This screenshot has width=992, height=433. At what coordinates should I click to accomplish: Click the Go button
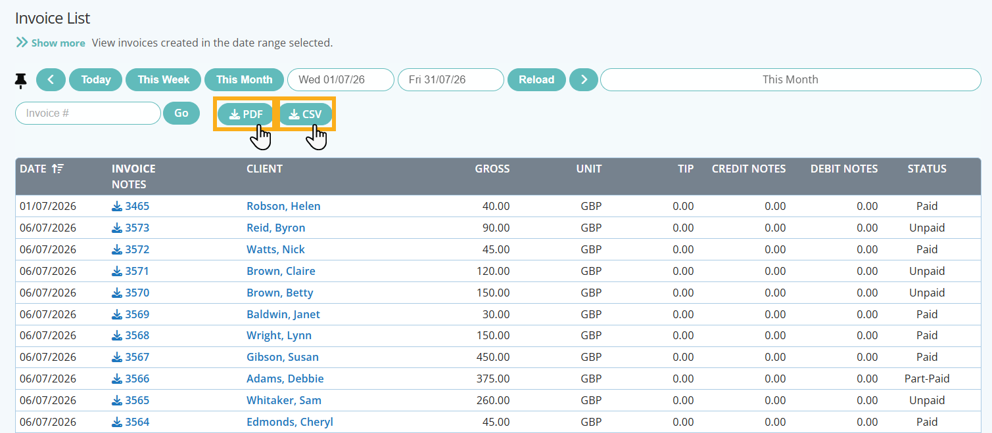point(181,113)
